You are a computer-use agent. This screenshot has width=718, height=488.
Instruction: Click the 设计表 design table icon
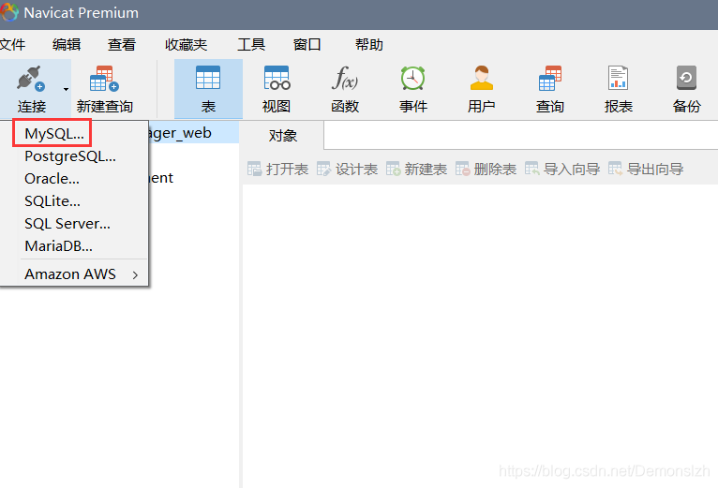click(323, 169)
